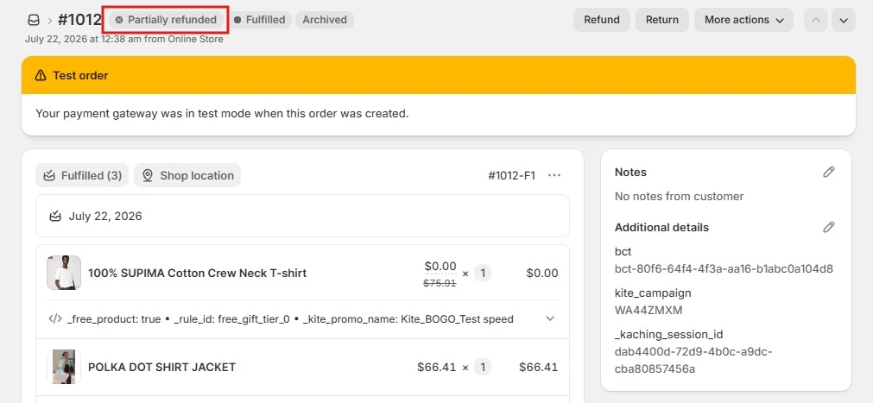Click the fulfilled tray icon in the Fulfilled (3) badge
The image size is (873, 403).
pyautogui.click(x=49, y=176)
